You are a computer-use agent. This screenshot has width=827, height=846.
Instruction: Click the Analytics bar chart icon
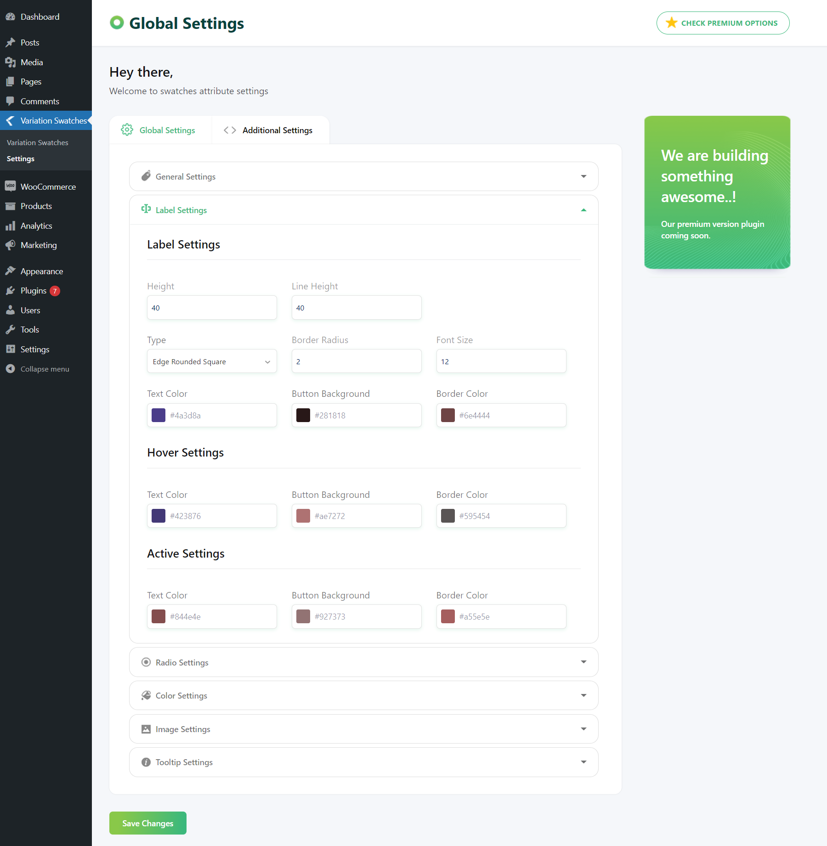click(x=11, y=226)
